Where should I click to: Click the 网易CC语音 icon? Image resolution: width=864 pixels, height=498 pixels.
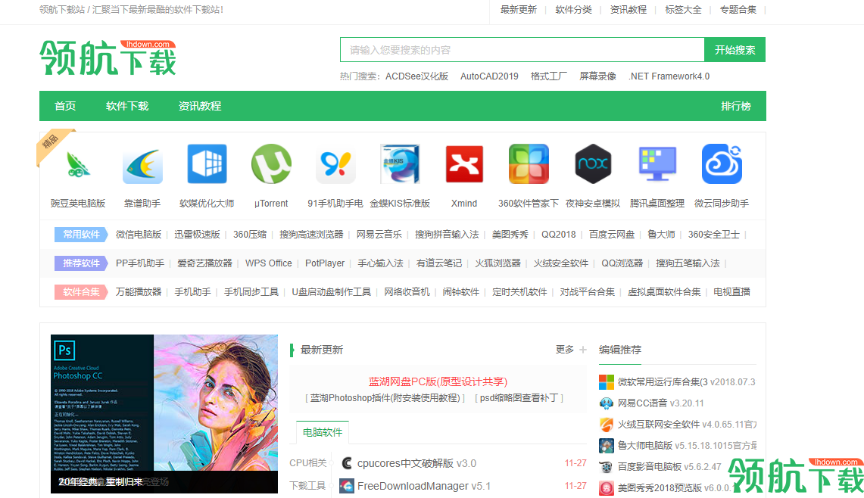coord(606,403)
